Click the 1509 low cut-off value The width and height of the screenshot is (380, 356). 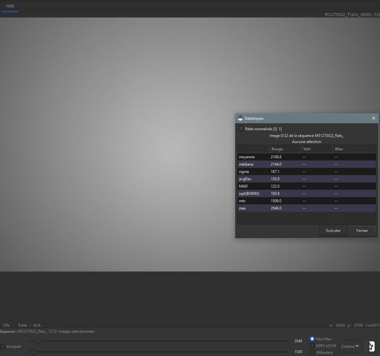coord(298,352)
